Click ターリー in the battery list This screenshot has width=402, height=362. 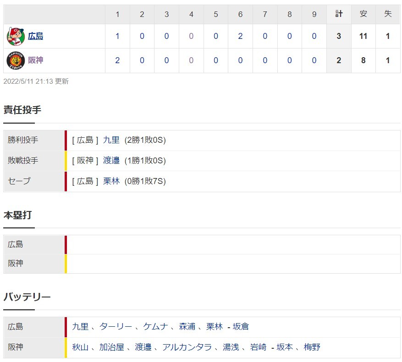pyautogui.click(x=116, y=327)
